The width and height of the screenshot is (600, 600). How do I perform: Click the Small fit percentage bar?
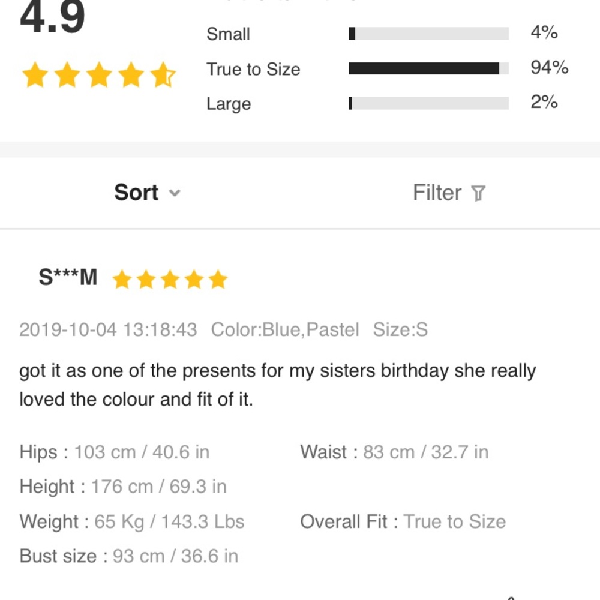pyautogui.click(x=428, y=34)
